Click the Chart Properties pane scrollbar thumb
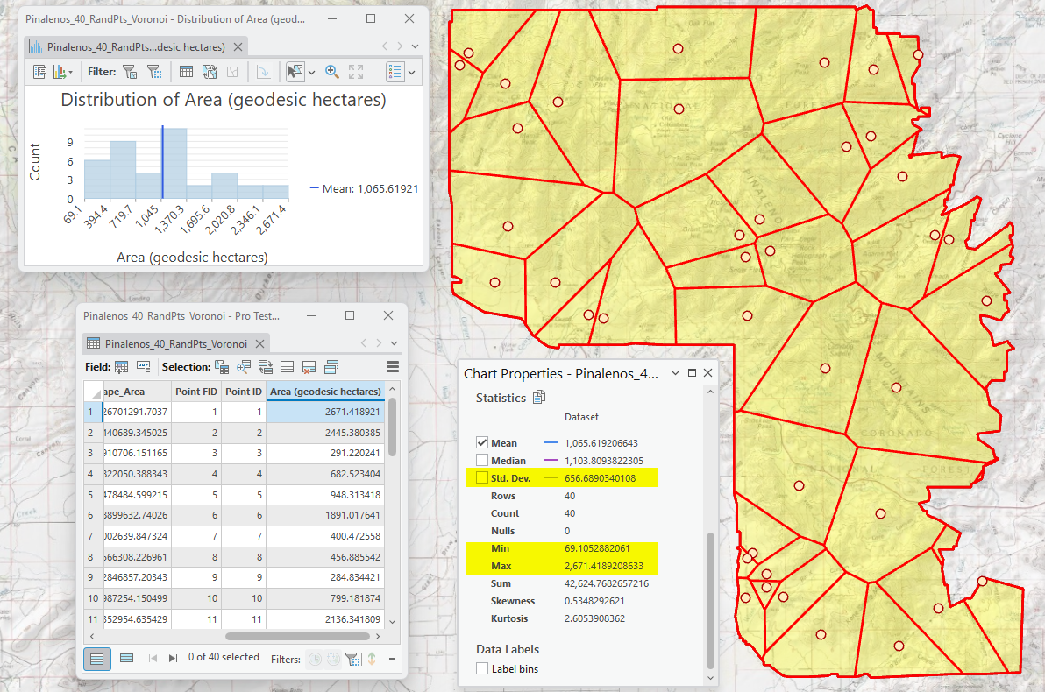Viewport: 1045px width, 692px height. (710, 599)
